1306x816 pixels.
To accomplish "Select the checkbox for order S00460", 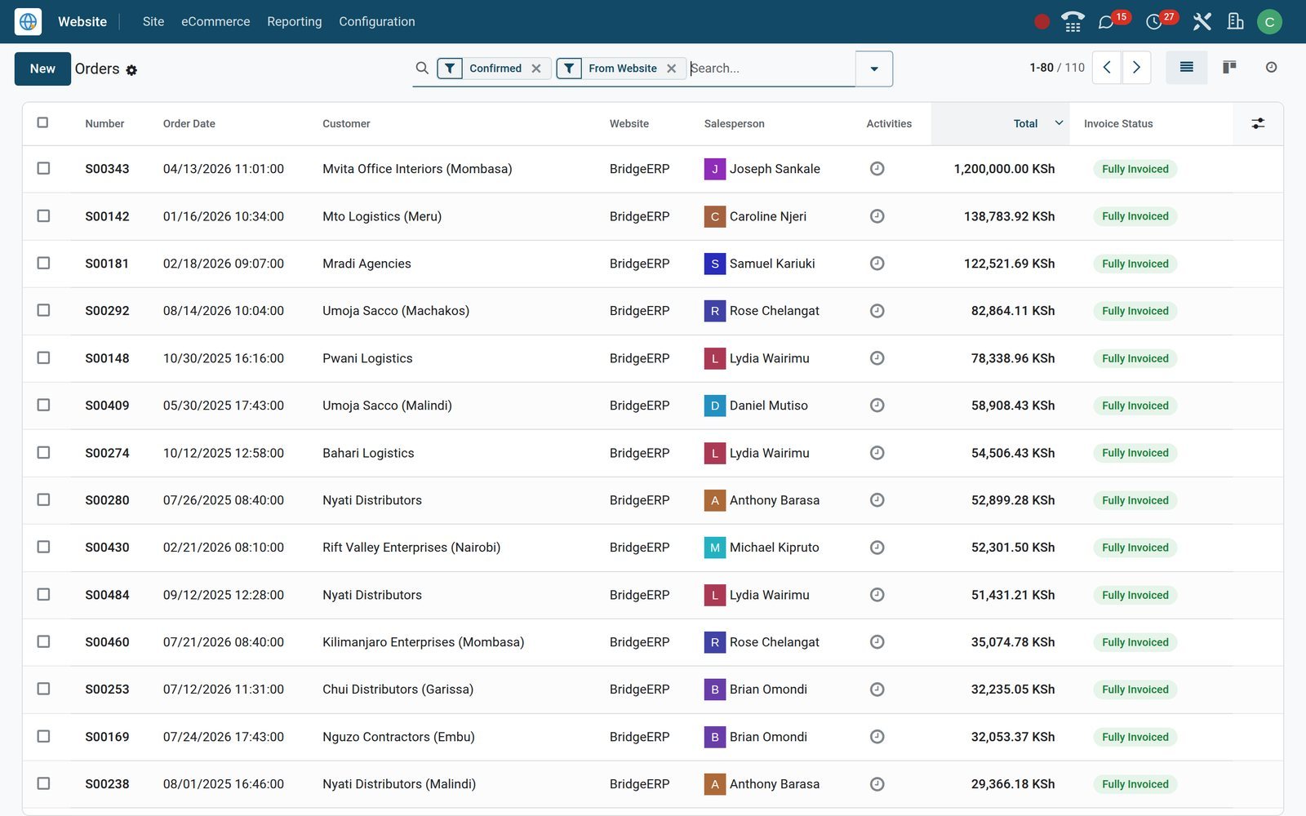I will click(x=43, y=641).
